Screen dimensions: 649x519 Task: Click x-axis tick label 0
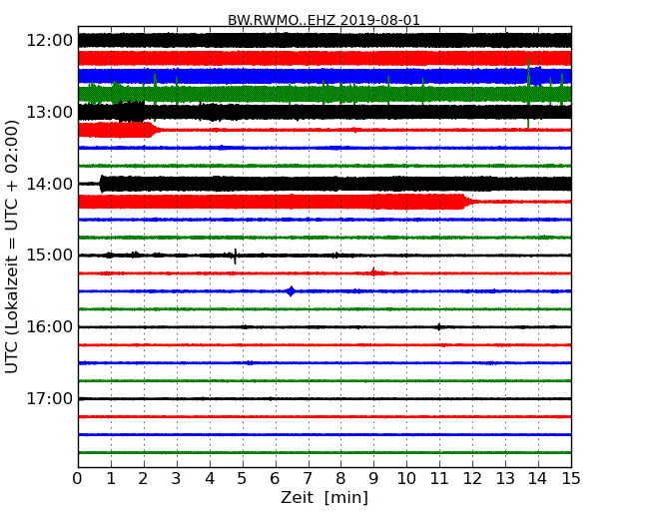(78, 478)
